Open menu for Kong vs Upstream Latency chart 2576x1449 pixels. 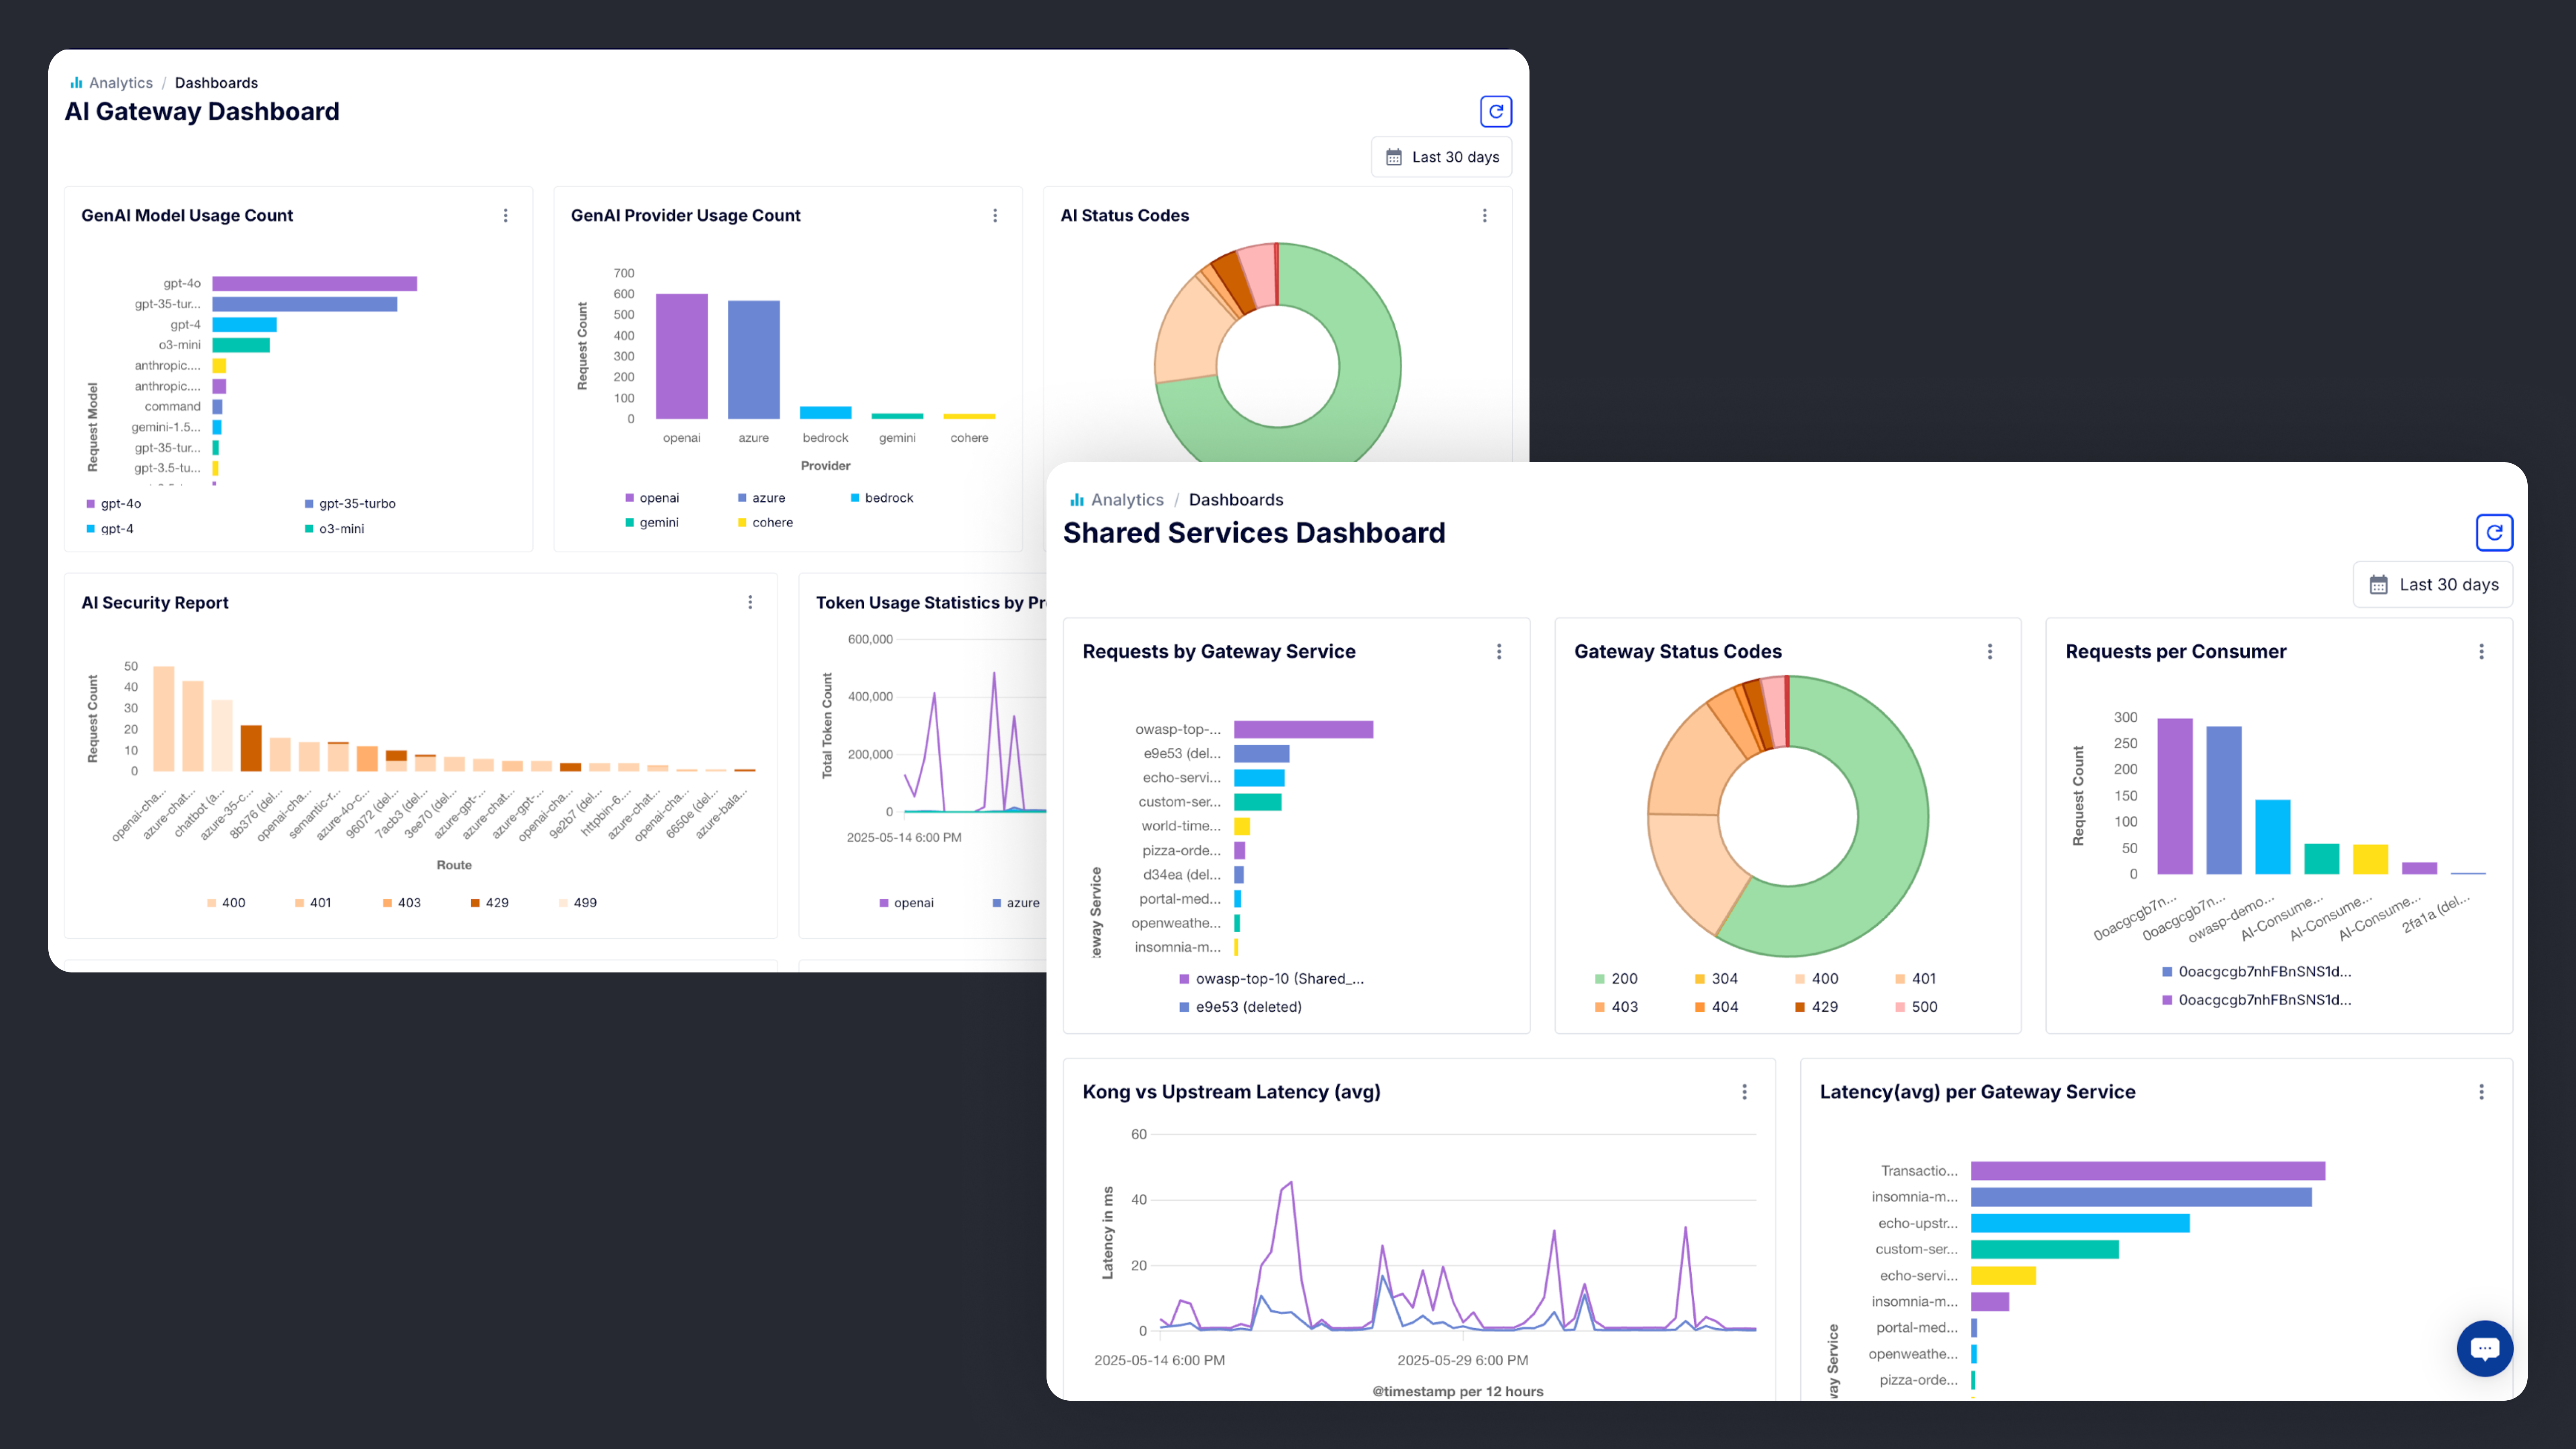pyautogui.click(x=1744, y=1092)
